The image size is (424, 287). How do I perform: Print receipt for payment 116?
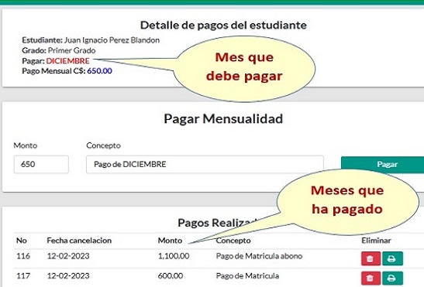coord(392,258)
